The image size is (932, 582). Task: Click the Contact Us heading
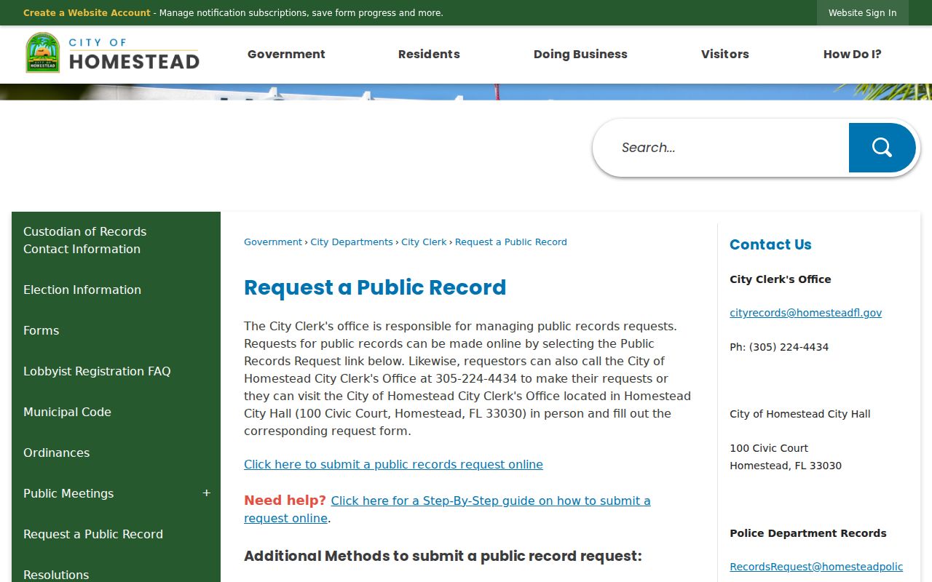770,244
